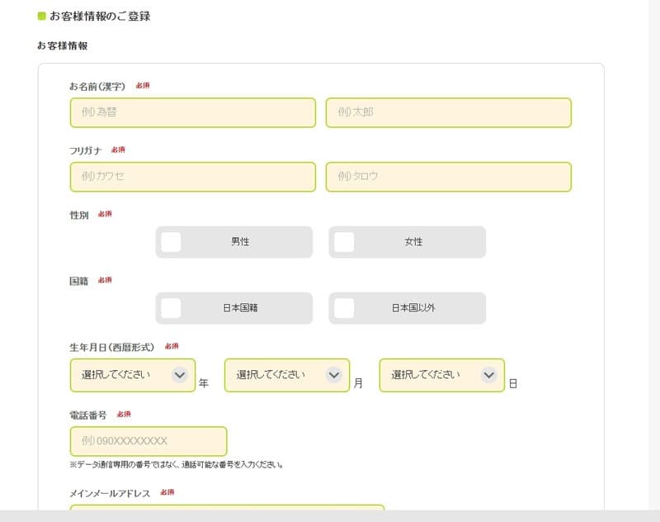Image resolution: width=660 pixels, height=522 pixels.
Task: Click the first name field showing 例)太郎
Action: [x=449, y=113]
